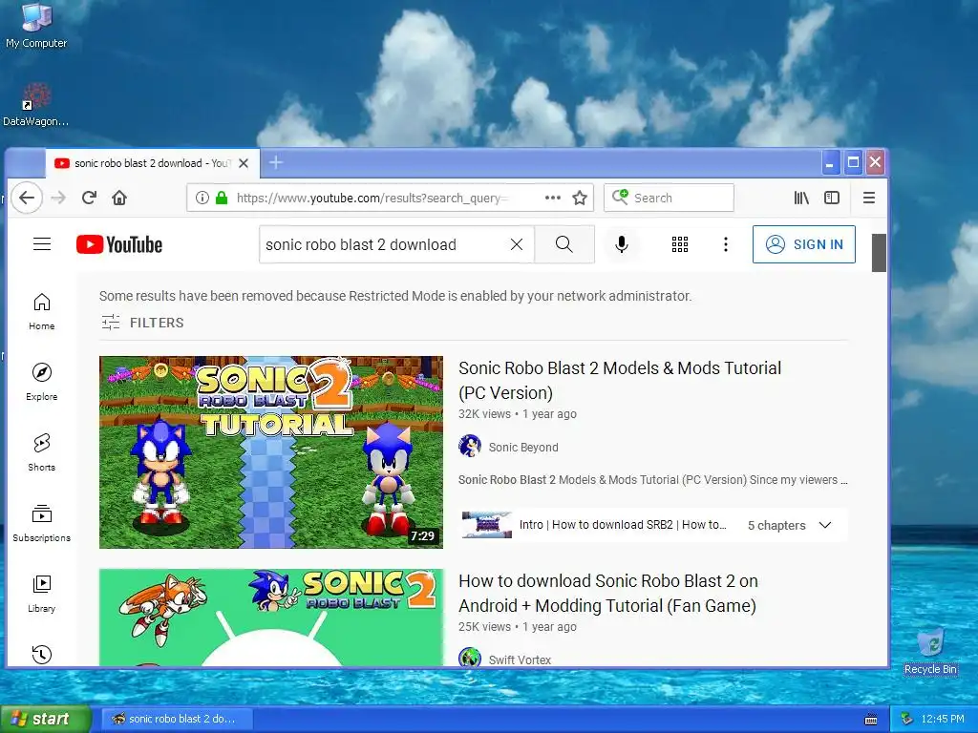The image size is (978, 733).
Task: Close the sonic robo blast 2 tab
Action: (x=244, y=163)
